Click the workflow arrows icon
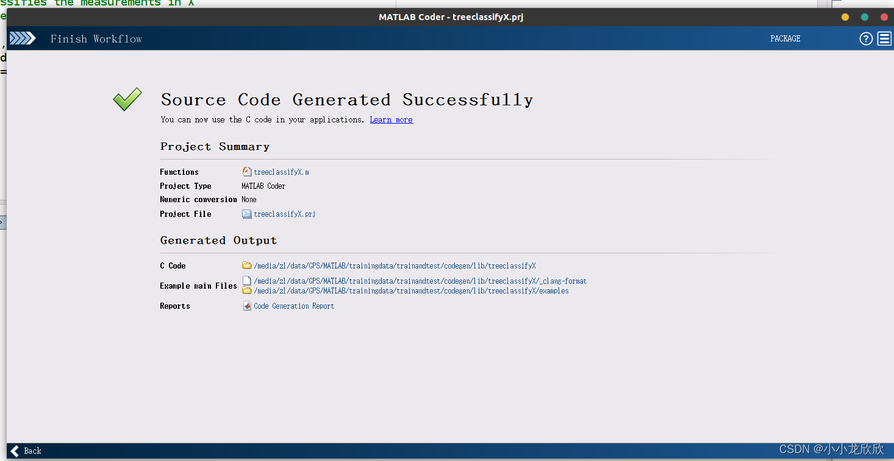Image resolution: width=894 pixels, height=461 pixels. pos(23,38)
